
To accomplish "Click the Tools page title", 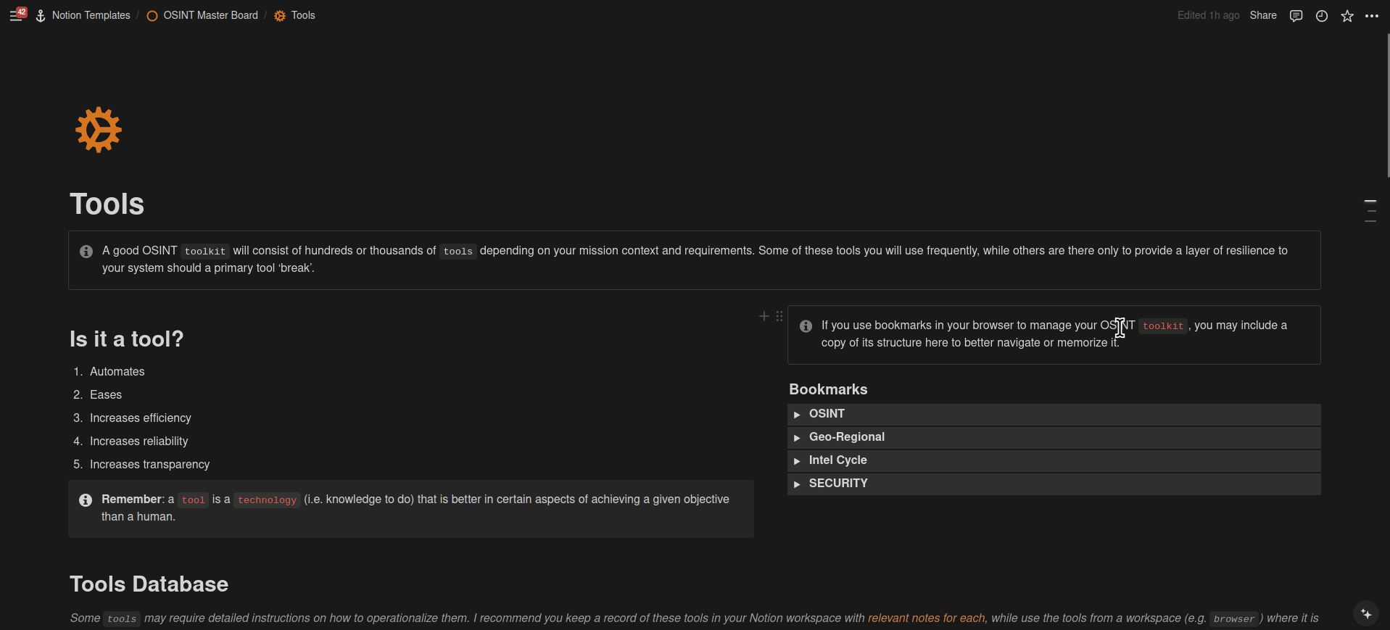I will coord(107,204).
